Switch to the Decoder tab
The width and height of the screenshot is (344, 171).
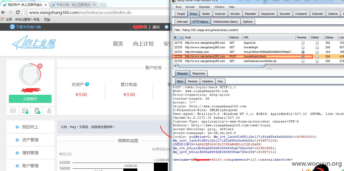pos(285,14)
